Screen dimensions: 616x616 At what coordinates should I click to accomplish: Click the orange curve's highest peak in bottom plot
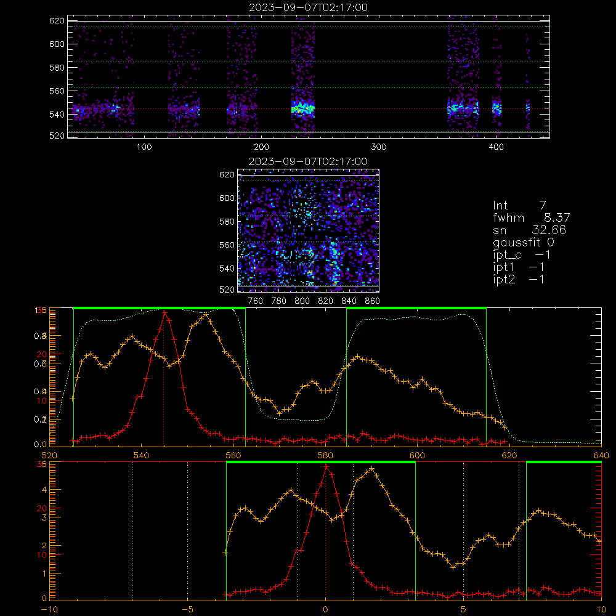click(371, 468)
